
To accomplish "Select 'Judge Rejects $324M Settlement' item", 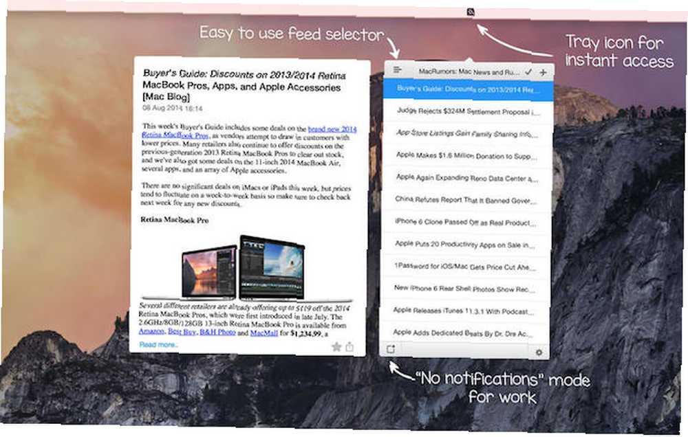I will point(468,111).
